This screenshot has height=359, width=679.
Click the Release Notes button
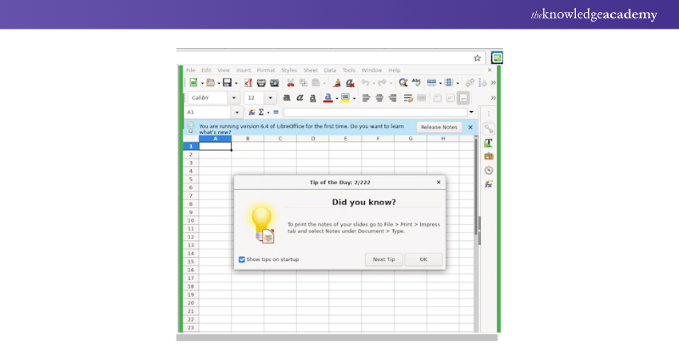click(x=439, y=127)
